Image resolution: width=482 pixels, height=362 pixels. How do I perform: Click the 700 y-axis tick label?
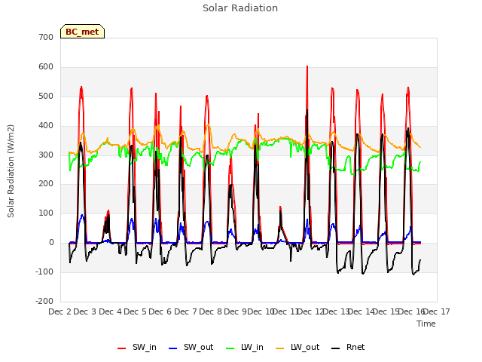[46, 37]
